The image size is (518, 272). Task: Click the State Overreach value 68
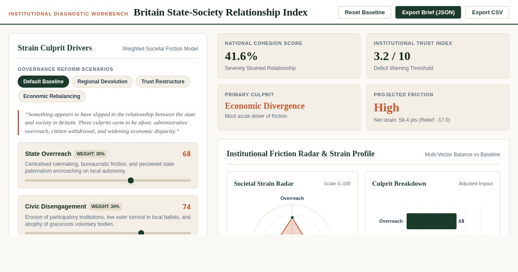point(186,154)
